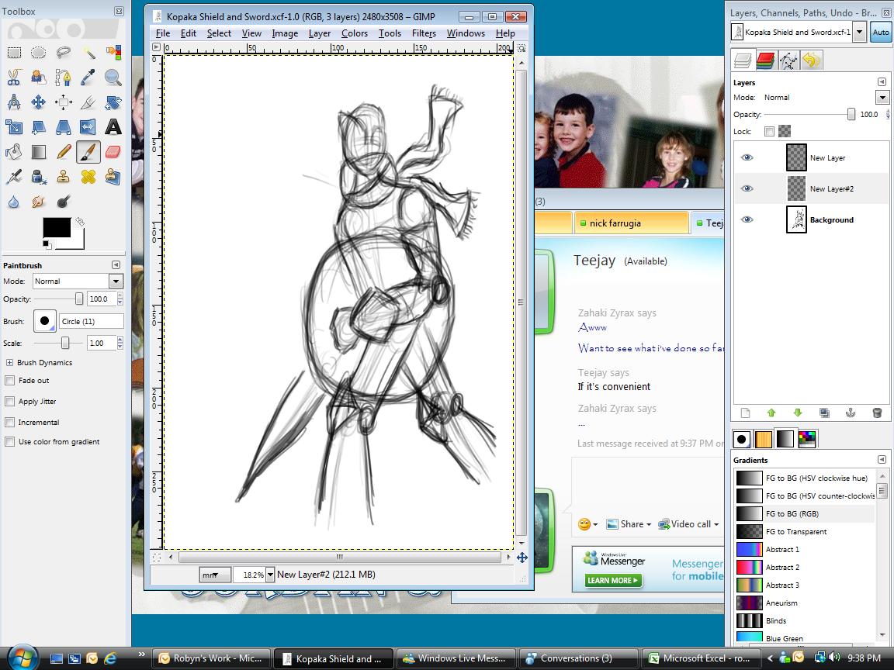894x670 pixels.
Task: Select the Fuzzy Select tool
Action: [x=88, y=52]
